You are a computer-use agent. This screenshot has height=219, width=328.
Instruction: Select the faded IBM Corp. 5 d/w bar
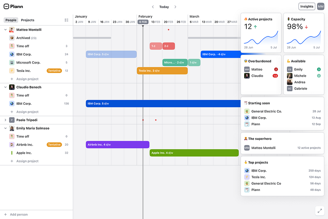(x=111, y=54)
